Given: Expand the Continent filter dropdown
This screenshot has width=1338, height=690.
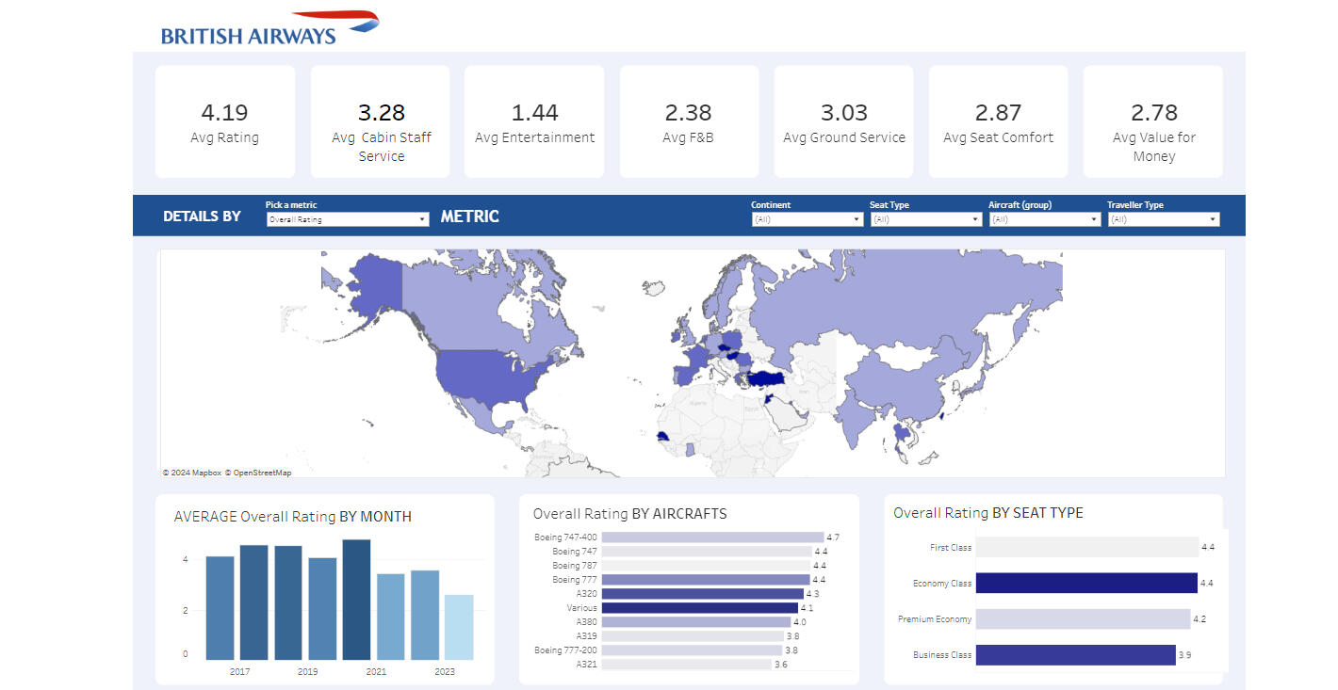Looking at the screenshot, I should pos(807,219).
